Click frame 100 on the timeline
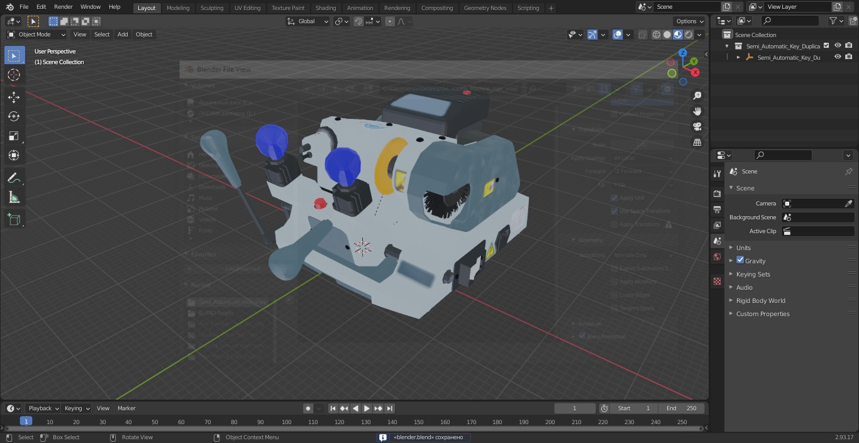The width and height of the screenshot is (859, 443). tap(287, 422)
